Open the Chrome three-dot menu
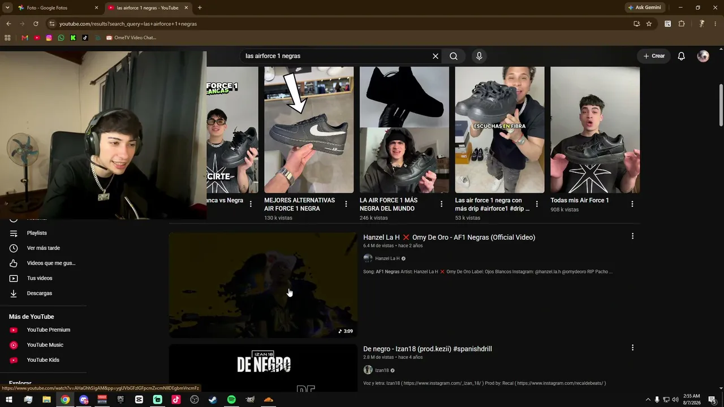 click(x=716, y=24)
